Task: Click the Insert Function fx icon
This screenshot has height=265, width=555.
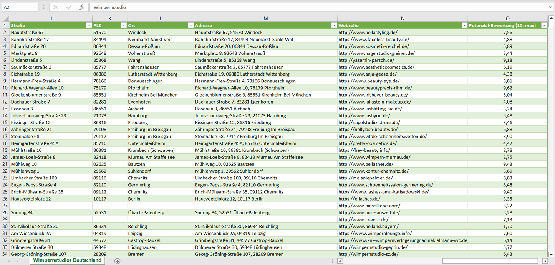Action: coord(81,7)
